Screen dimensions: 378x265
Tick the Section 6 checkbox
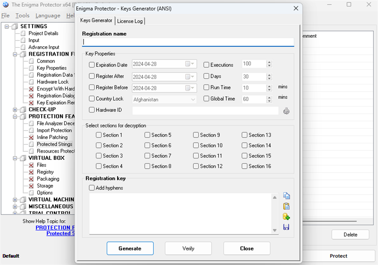coord(147,145)
